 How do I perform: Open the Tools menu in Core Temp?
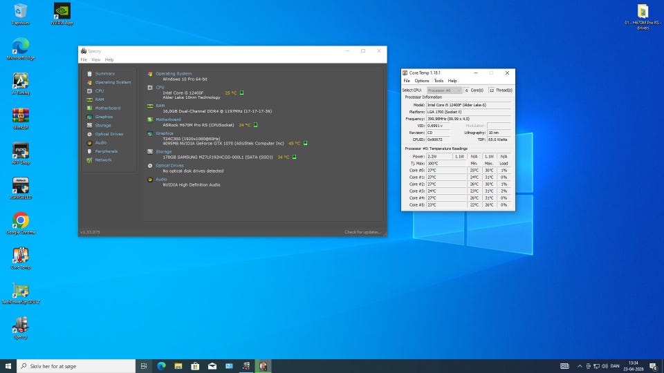(x=439, y=81)
